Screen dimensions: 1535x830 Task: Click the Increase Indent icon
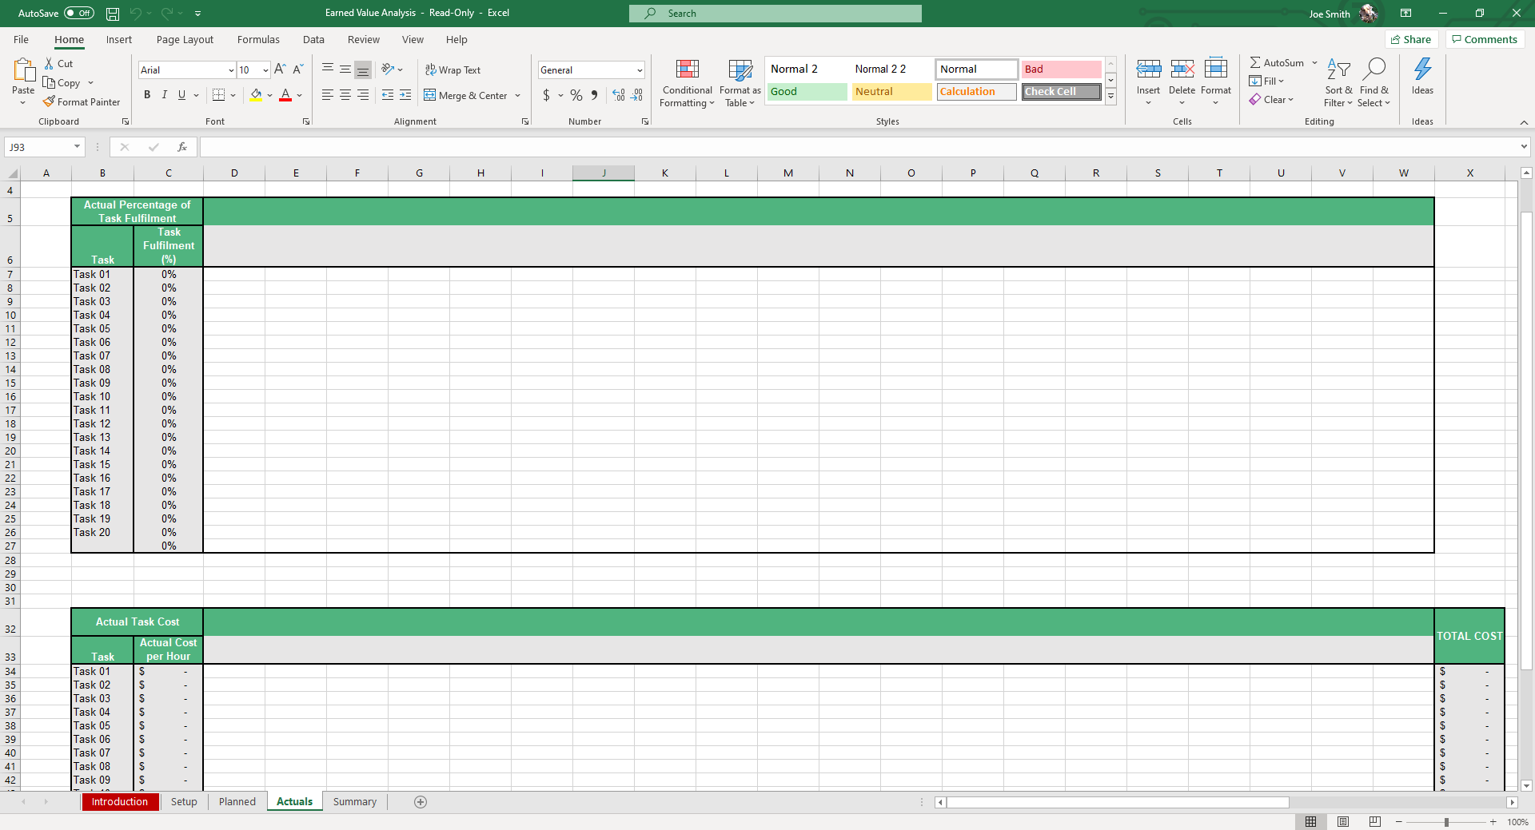coord(405,95)
